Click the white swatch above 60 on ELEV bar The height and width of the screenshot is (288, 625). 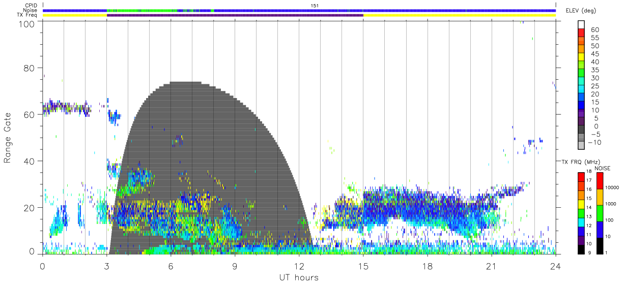click(x=582, y=24)
